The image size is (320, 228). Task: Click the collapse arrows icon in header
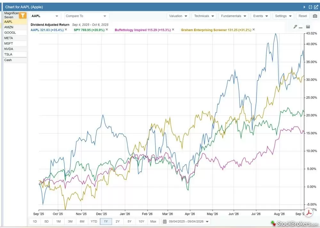click(x=310, y=7)
